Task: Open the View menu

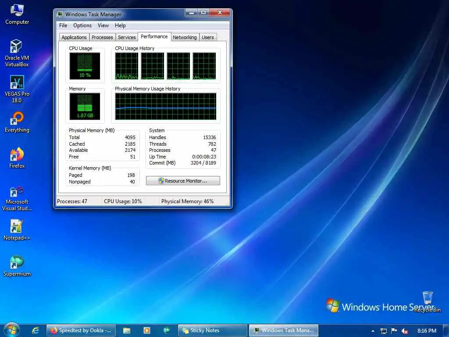Action: tap(103, 25)
